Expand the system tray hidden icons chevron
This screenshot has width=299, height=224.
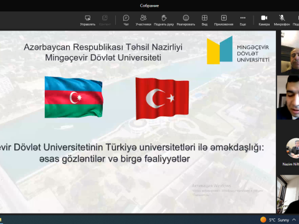coord(294,220)
